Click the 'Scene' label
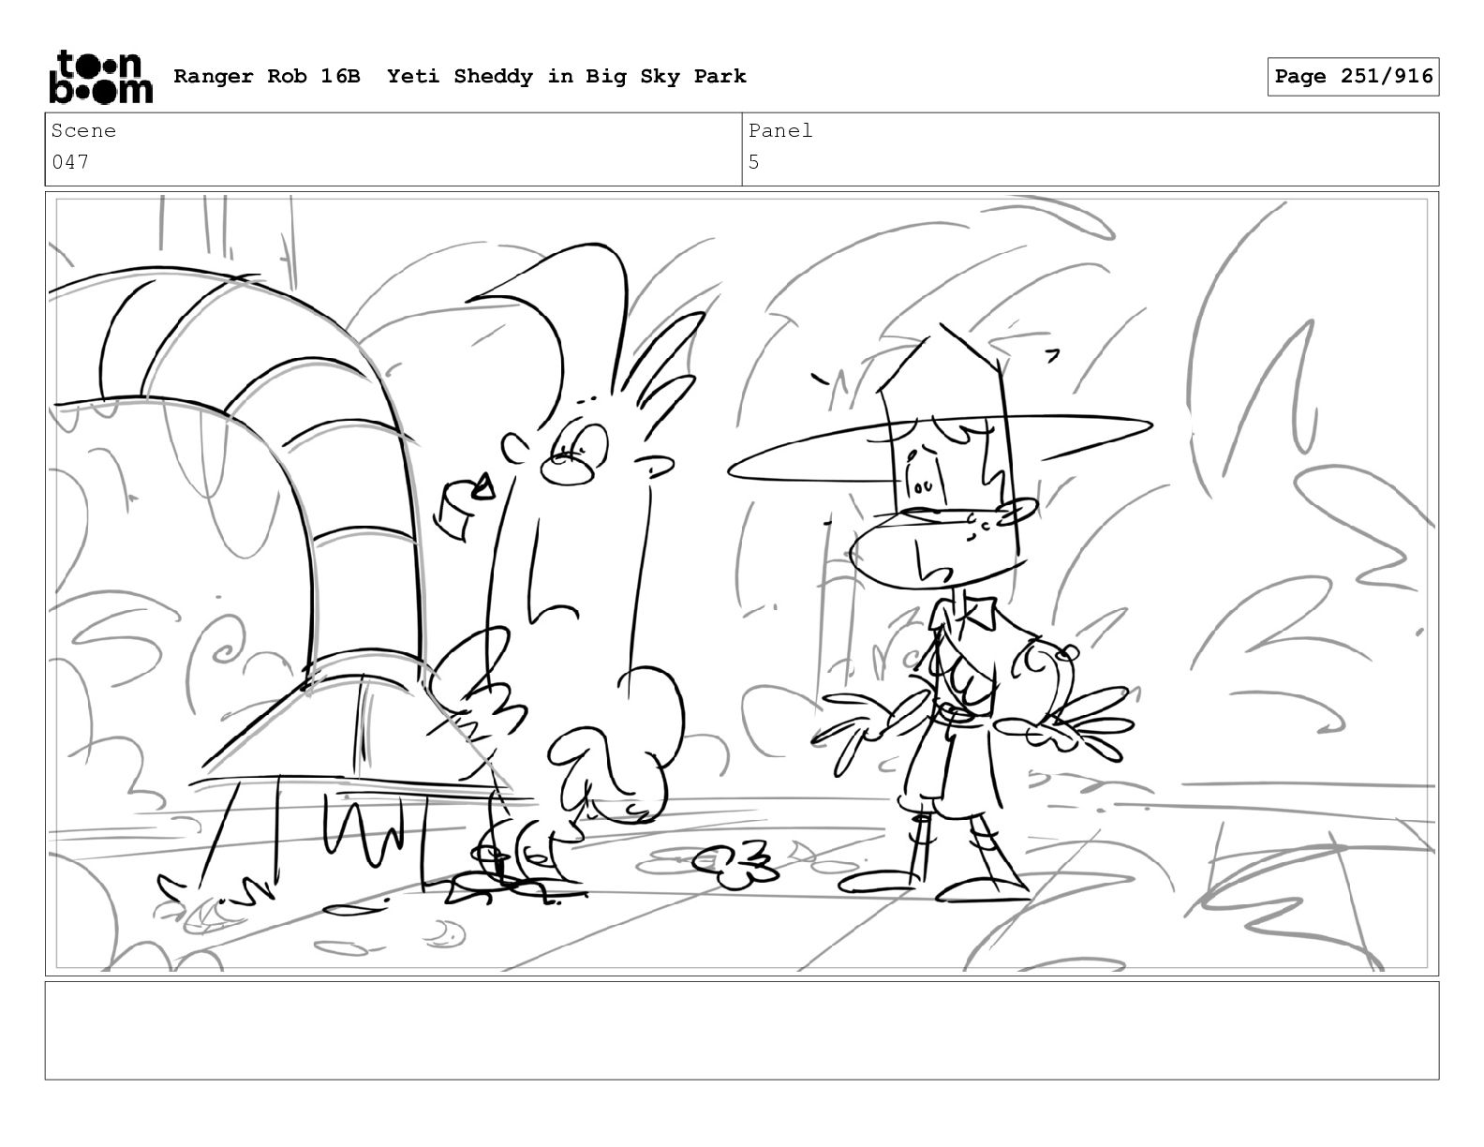The image size is (1484, 1147). [x=83, y=131]
